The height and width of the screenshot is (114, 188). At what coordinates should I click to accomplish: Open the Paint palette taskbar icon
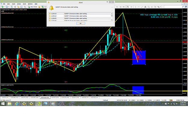(x=53, y=104)
